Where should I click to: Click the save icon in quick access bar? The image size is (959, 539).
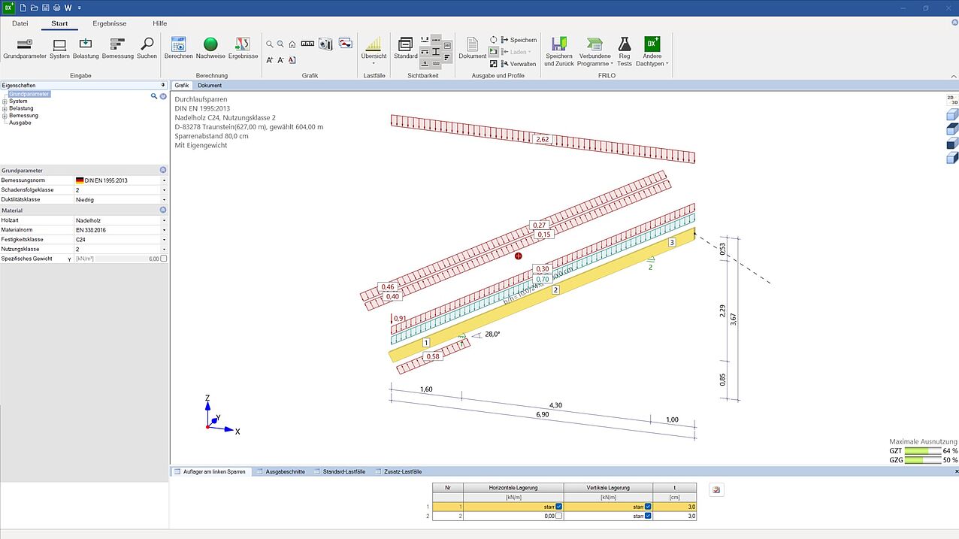click(45, 8)
